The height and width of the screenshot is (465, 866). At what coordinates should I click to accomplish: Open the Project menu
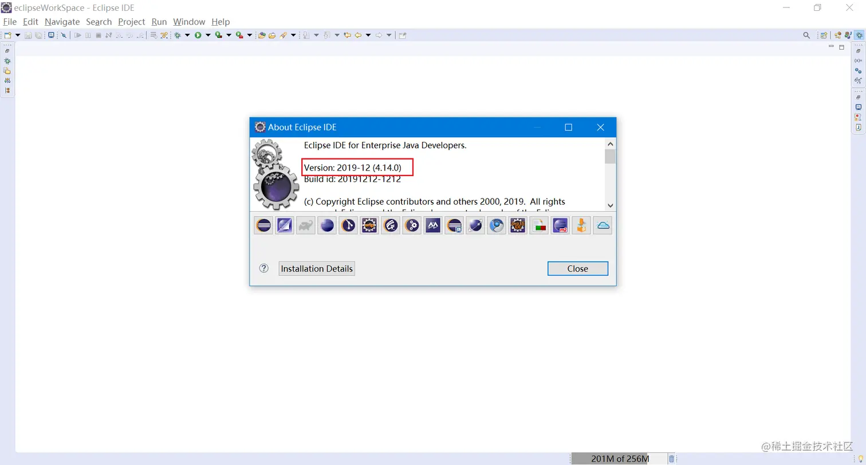point(131,22)
